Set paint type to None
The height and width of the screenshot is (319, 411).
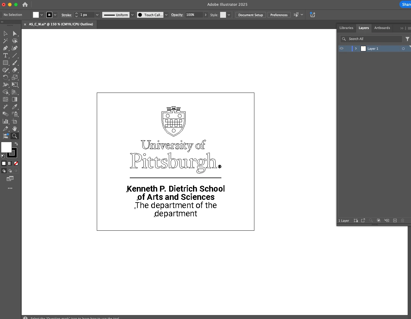point(16,163)
